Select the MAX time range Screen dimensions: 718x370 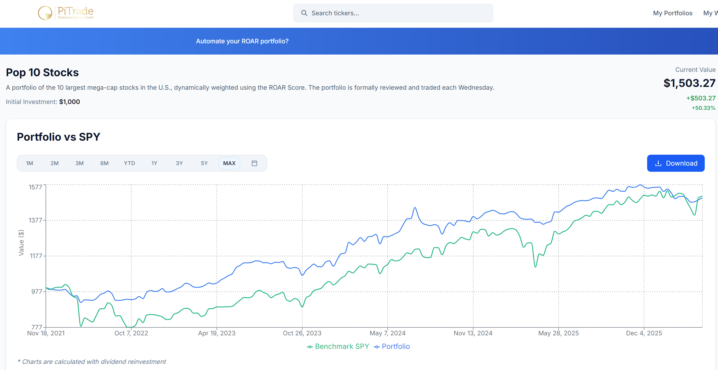pyautogui.click(x=229, y=163)
